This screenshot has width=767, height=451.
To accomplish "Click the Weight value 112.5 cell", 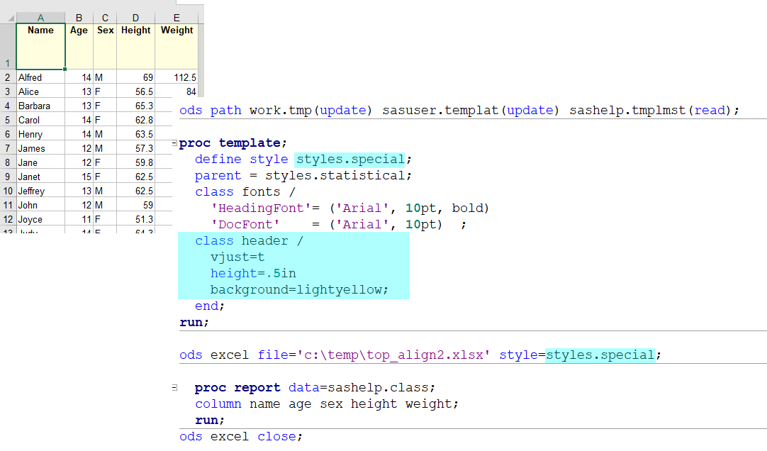I will (x=177, y=77).
